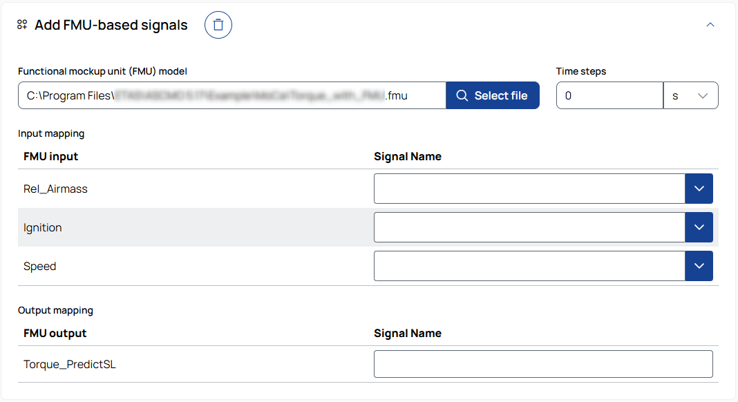
Task: Show the Speed signal dropdown list
Action: [699, 266]
